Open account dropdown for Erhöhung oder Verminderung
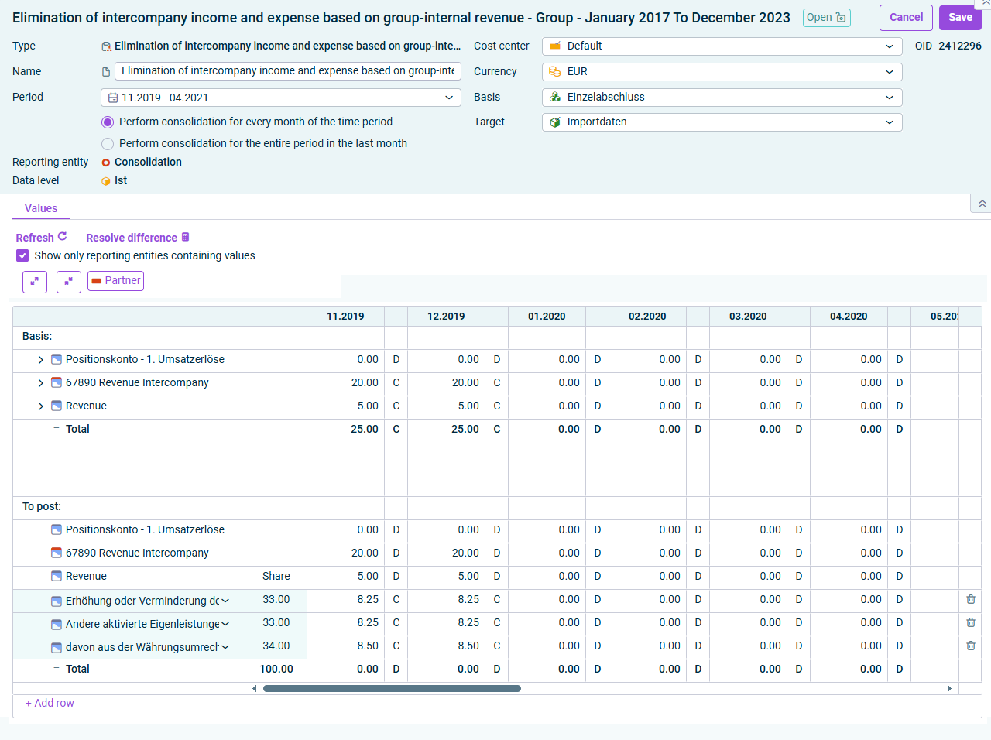 [x=225, y=601]
